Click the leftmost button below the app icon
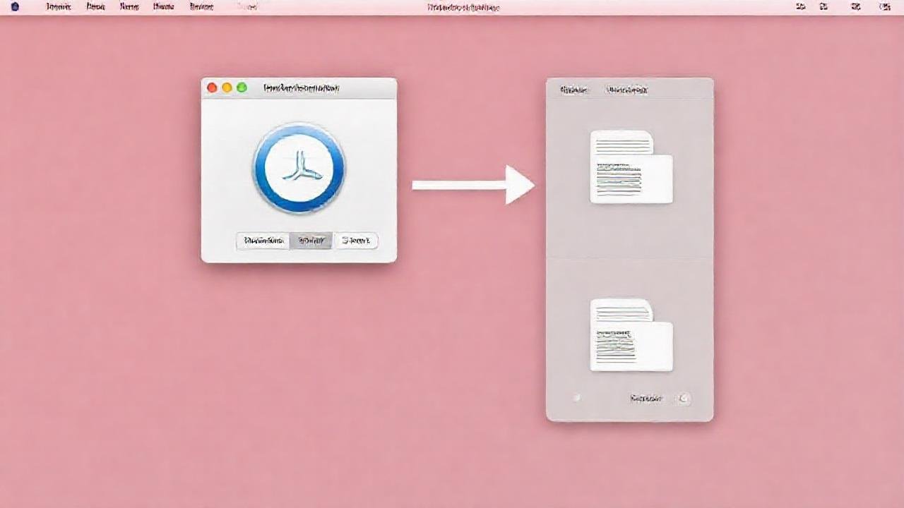904x508 pixels. [262, 241]
